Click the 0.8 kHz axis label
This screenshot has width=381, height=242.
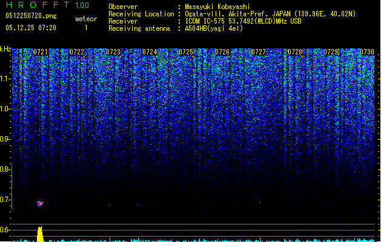coord(5,169)
